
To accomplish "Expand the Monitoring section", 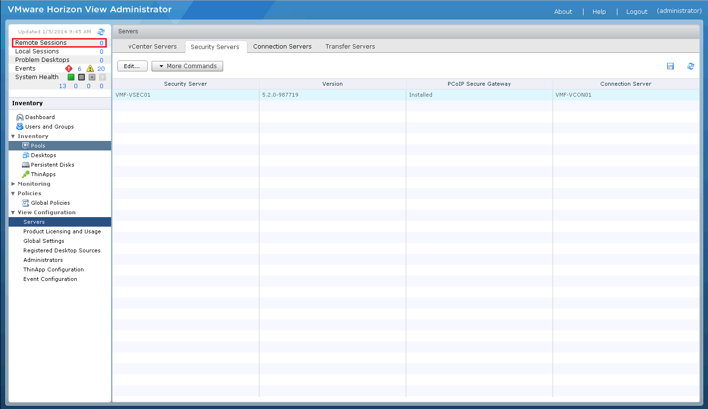I will coord(13,184).
